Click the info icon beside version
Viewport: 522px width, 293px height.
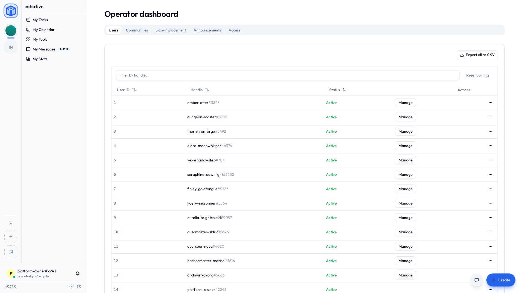[72, 286]
